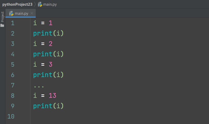Click line number 1 in the gutter
209x124 pixels.
pos(13,23)
